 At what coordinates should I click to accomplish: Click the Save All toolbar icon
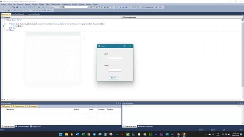pyautogui.click(x=17, y=7)
